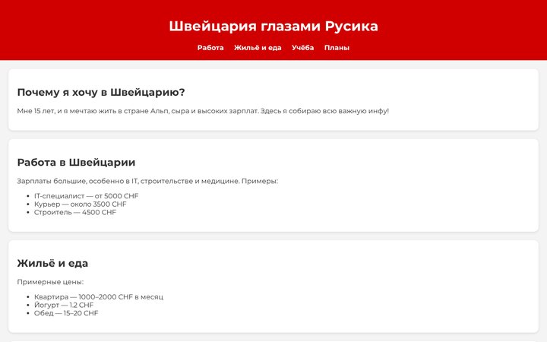The height and width of the screenshot is (342, 547).
Task: Click list item IT-специалист — от 5000 CHF
Action: [x=86, y=196]
